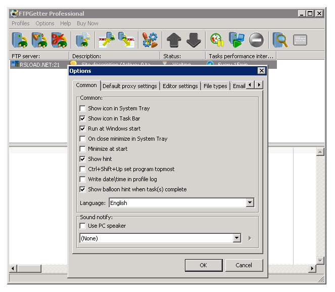
Task: Enable On close minimize in System Tray
Action: coord(82,139)
